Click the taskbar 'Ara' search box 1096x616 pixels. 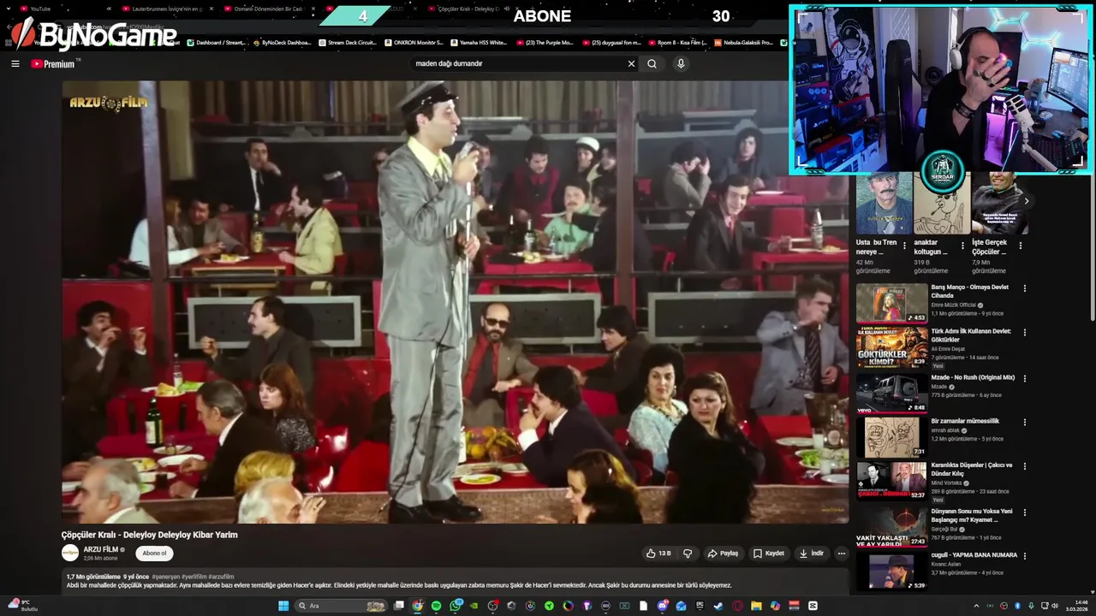[x=341, y=606]
